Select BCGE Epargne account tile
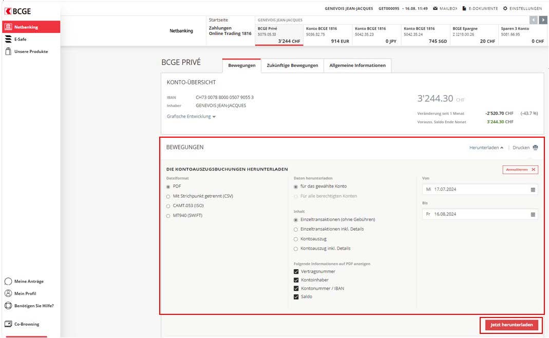The width and height of the screenshot is (549, 338). click(x=474, y=35)
